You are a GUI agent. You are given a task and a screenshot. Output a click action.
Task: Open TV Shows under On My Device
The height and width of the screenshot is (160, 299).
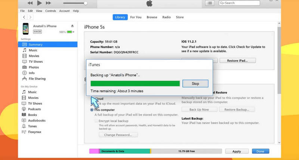[x=35, y=103]
